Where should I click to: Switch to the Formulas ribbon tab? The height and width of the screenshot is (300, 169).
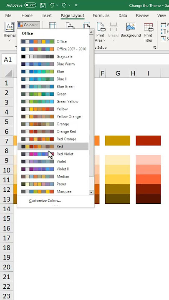click(101, 15)
